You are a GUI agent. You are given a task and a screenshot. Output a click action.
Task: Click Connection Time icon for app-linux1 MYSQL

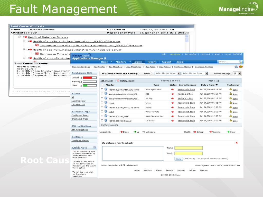pos(37,45)
